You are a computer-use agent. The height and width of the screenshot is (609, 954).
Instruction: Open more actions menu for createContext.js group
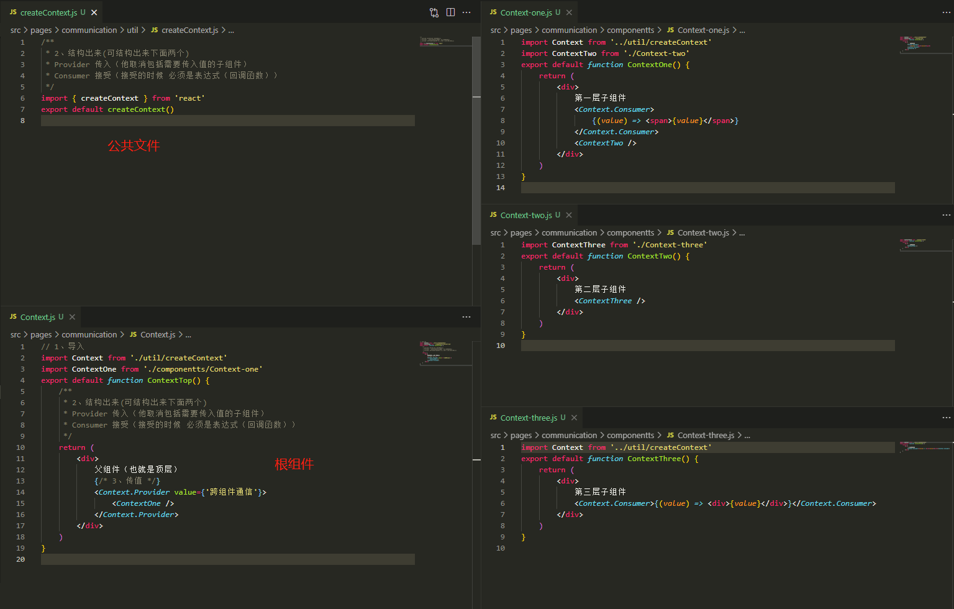tap(466, 12)
